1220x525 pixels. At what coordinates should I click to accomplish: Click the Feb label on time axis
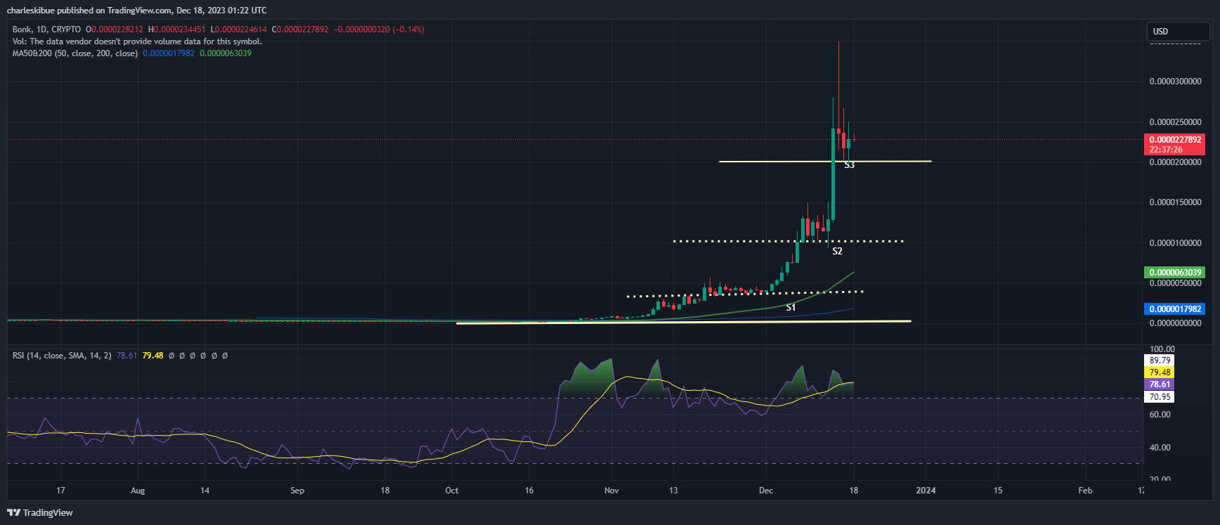click(1085, 491)
